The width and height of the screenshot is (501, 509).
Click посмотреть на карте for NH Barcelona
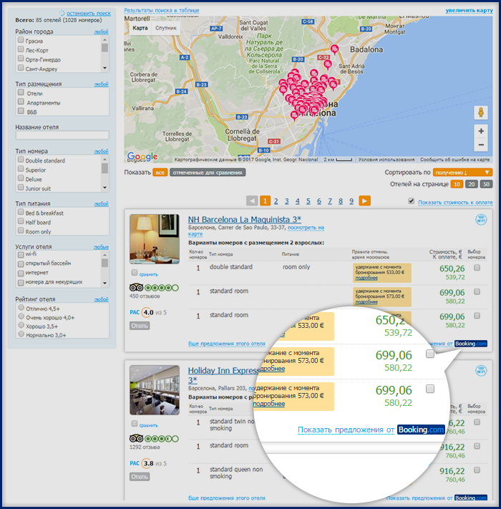pos(306,228)
